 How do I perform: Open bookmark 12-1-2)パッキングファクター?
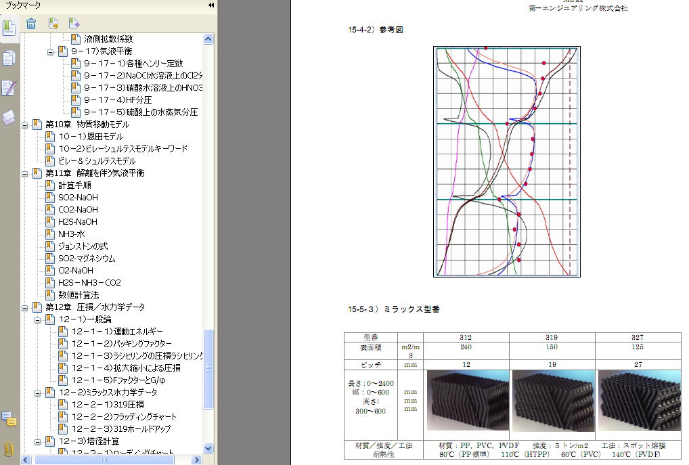(x=121, y=344)
